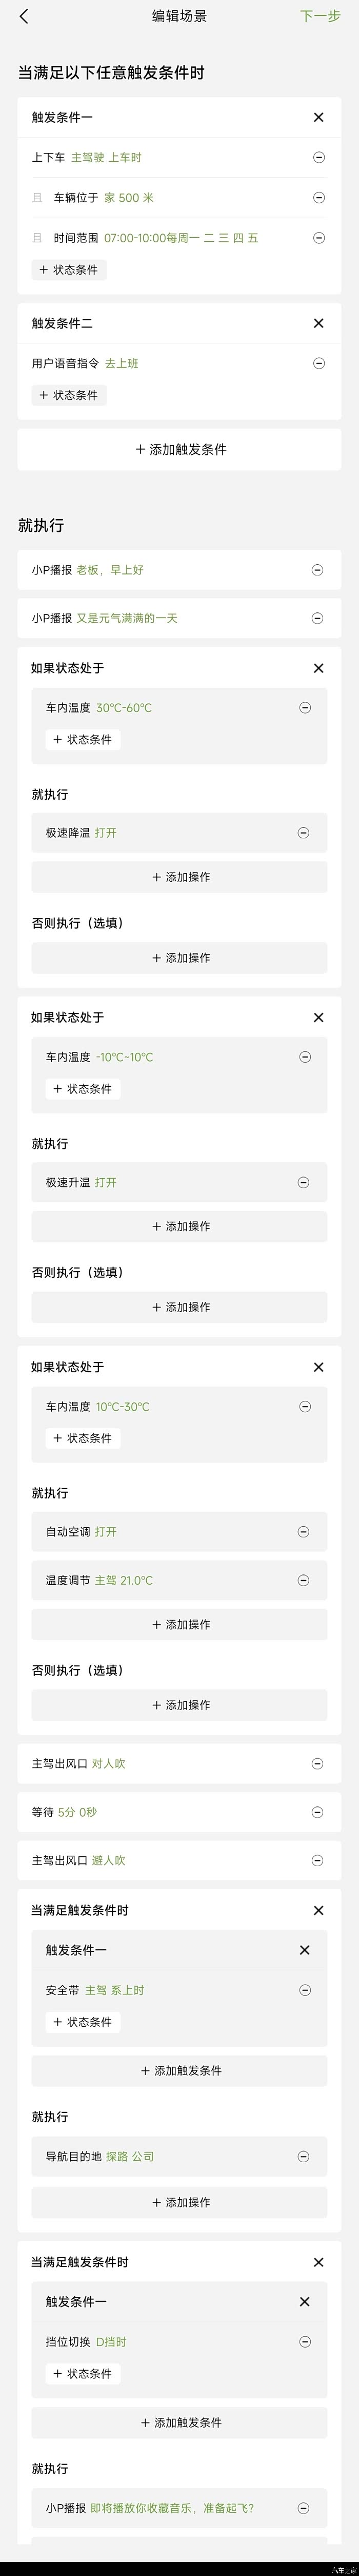Viewport: 359px width, 2576px height.
Task: Go back using the top-left arrow
Action: click(x=24, y=16)
